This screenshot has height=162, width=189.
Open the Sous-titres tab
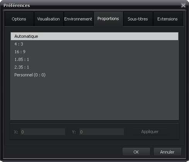click(x=138, y=19)
